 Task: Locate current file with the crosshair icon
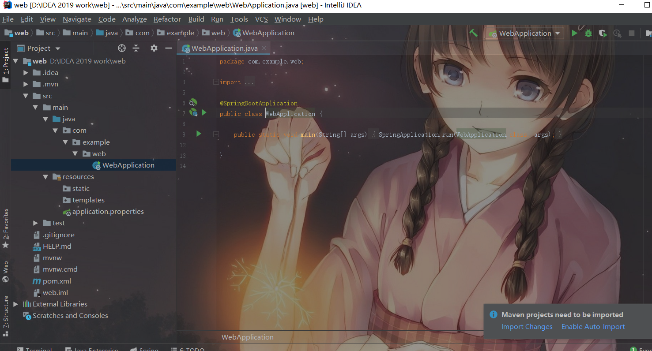pyautogui.click(x=122, y=48)
